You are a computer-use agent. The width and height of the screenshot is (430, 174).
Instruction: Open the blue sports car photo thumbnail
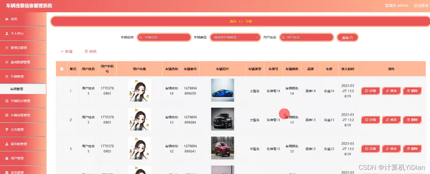(223, 90)
